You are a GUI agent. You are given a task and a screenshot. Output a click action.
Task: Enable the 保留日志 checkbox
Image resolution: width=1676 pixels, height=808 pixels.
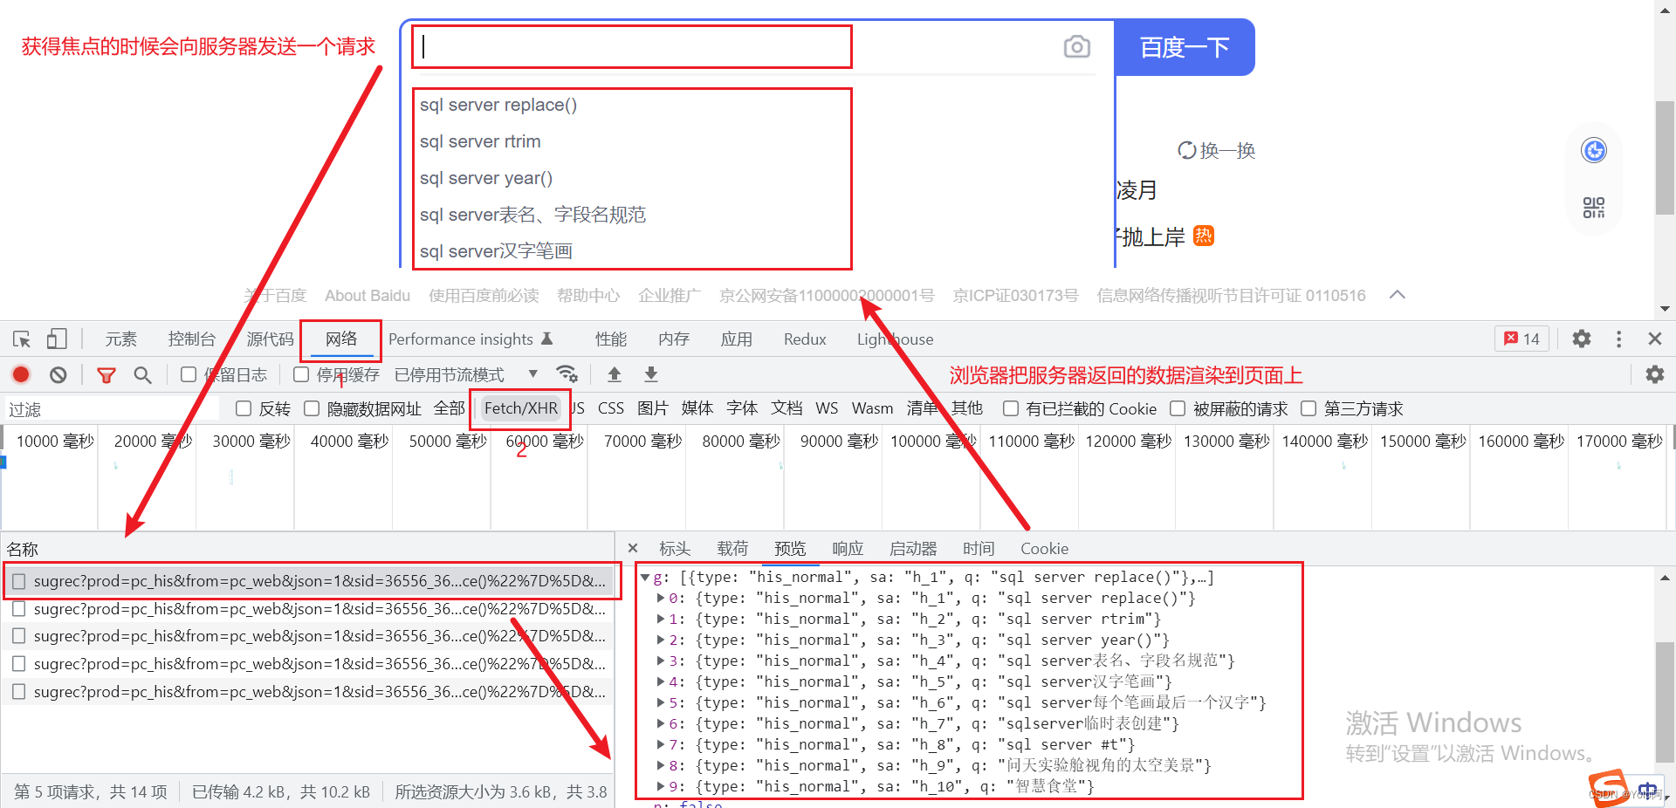[188, 374]
